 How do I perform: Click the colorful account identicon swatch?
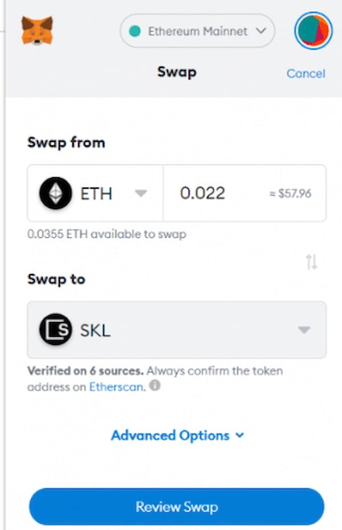[x=312, y=31]
